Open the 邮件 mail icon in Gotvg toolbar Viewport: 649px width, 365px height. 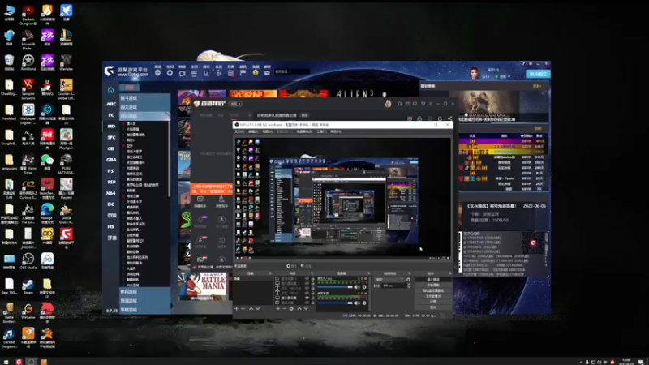coord(267,73)
